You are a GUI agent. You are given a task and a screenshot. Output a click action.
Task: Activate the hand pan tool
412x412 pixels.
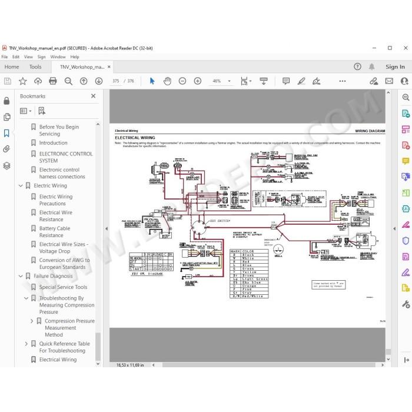167,81
